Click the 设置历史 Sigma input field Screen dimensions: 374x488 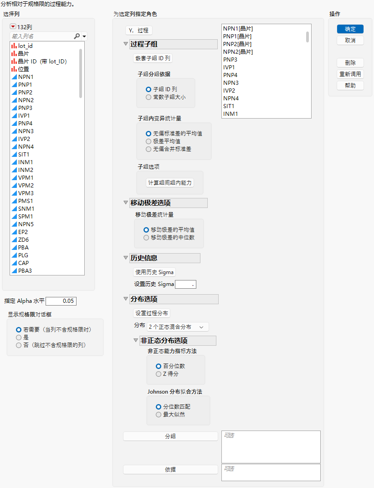pyautogui.click(x=185, y=284)
